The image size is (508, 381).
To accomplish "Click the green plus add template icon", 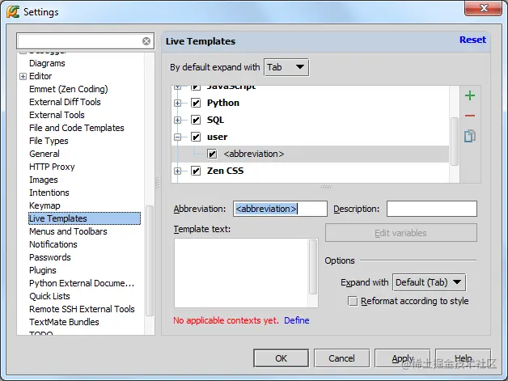I will pos(470,95).
